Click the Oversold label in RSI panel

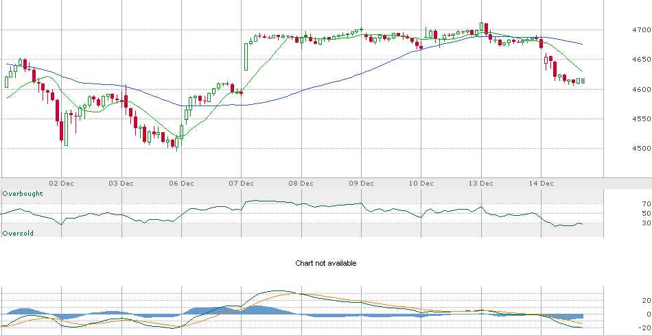pos(18,234)
